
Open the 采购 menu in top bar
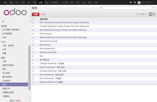pos(35,2)
